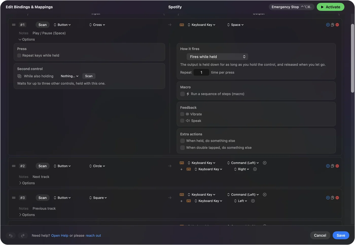This screenshot has height=245, width=355.
Task: Open the Fires while held selector
Action: click(217, 57)
